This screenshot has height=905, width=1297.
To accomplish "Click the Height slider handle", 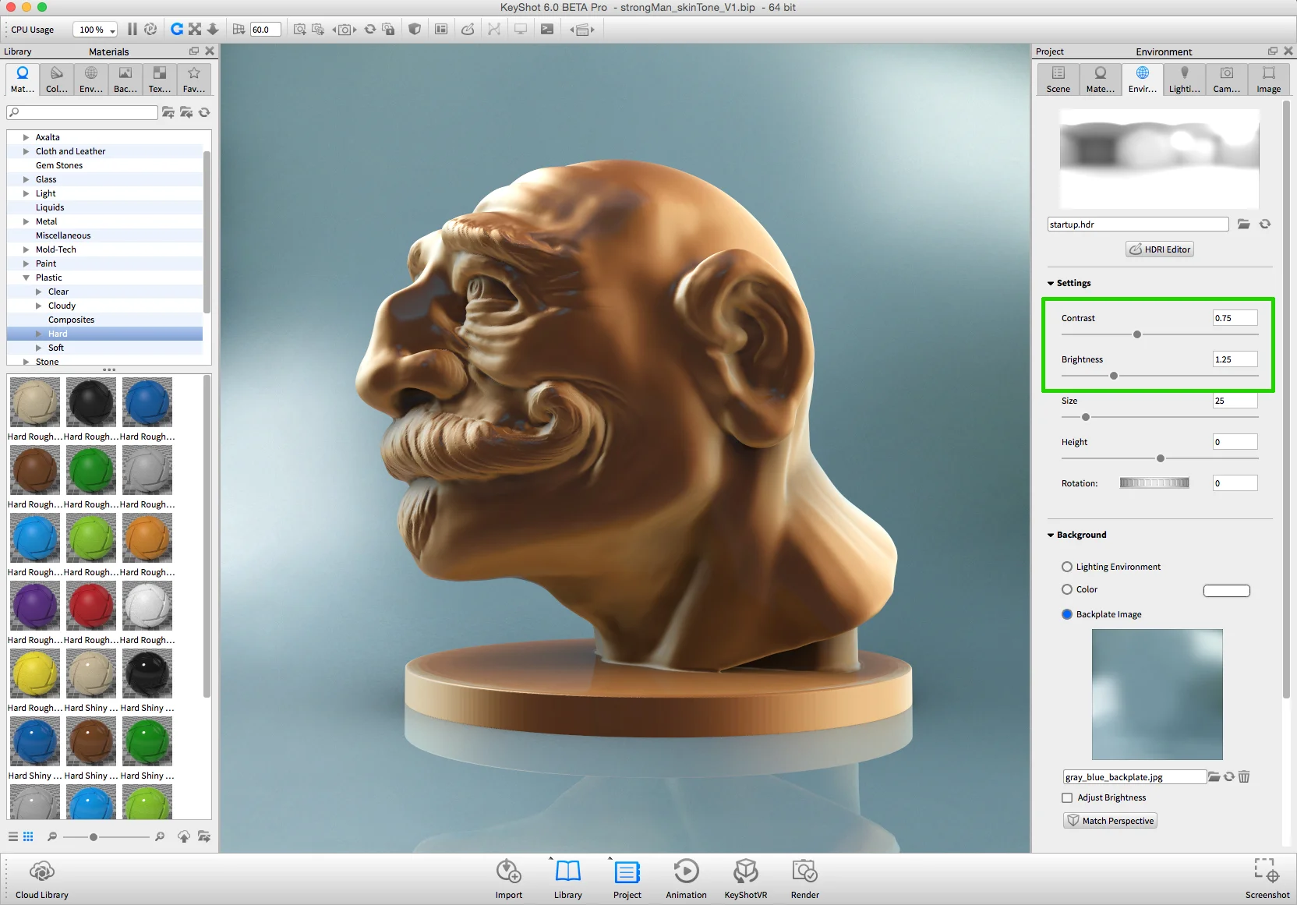I will [1161, 458].
